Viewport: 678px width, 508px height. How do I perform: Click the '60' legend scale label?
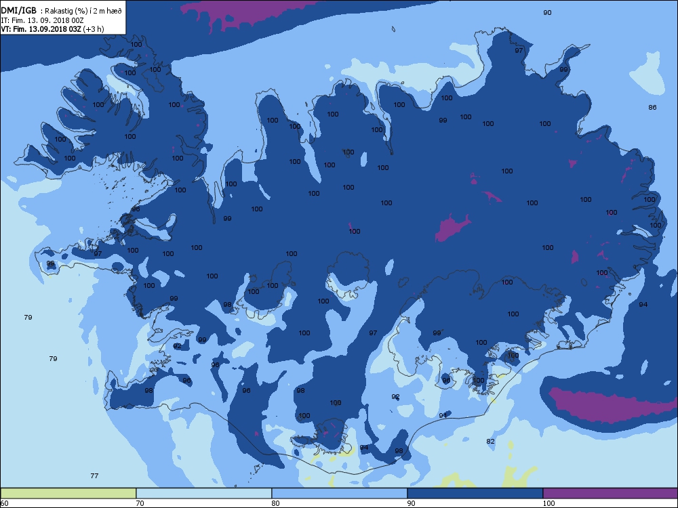tap(4, 503)
